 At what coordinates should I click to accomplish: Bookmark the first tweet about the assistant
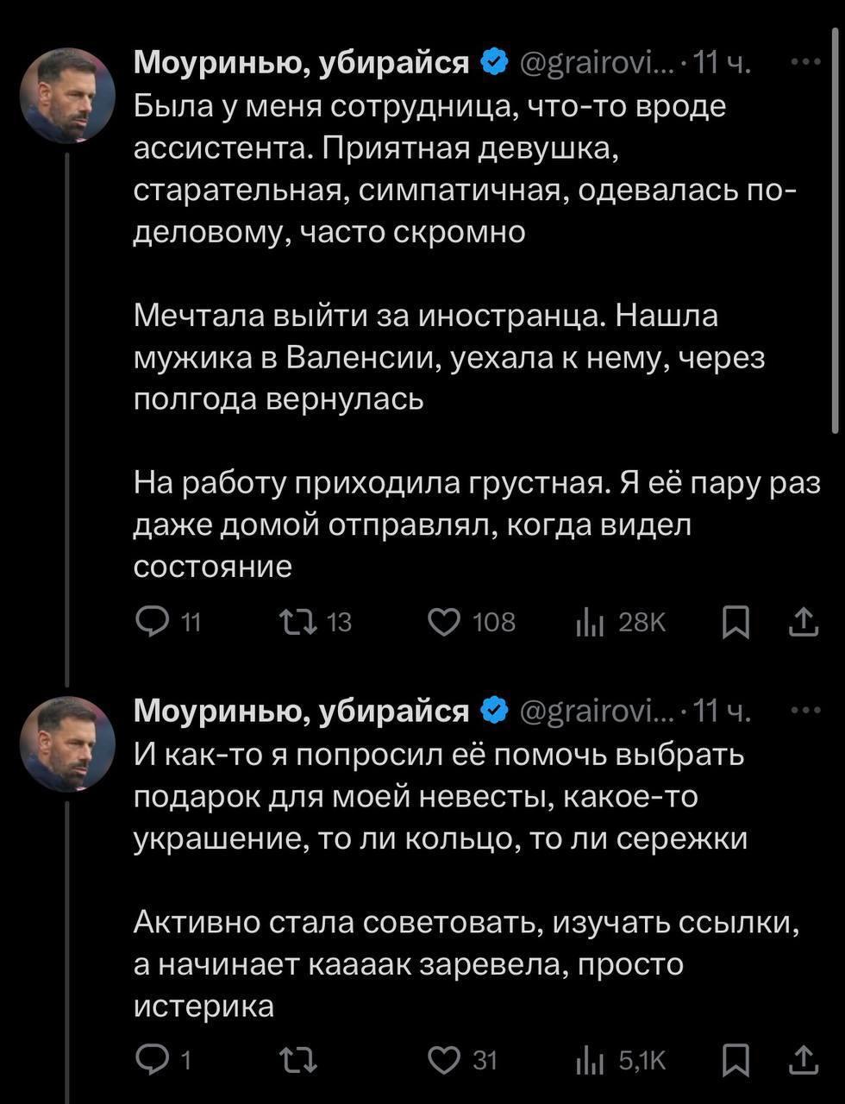click(x=735, y=621)
